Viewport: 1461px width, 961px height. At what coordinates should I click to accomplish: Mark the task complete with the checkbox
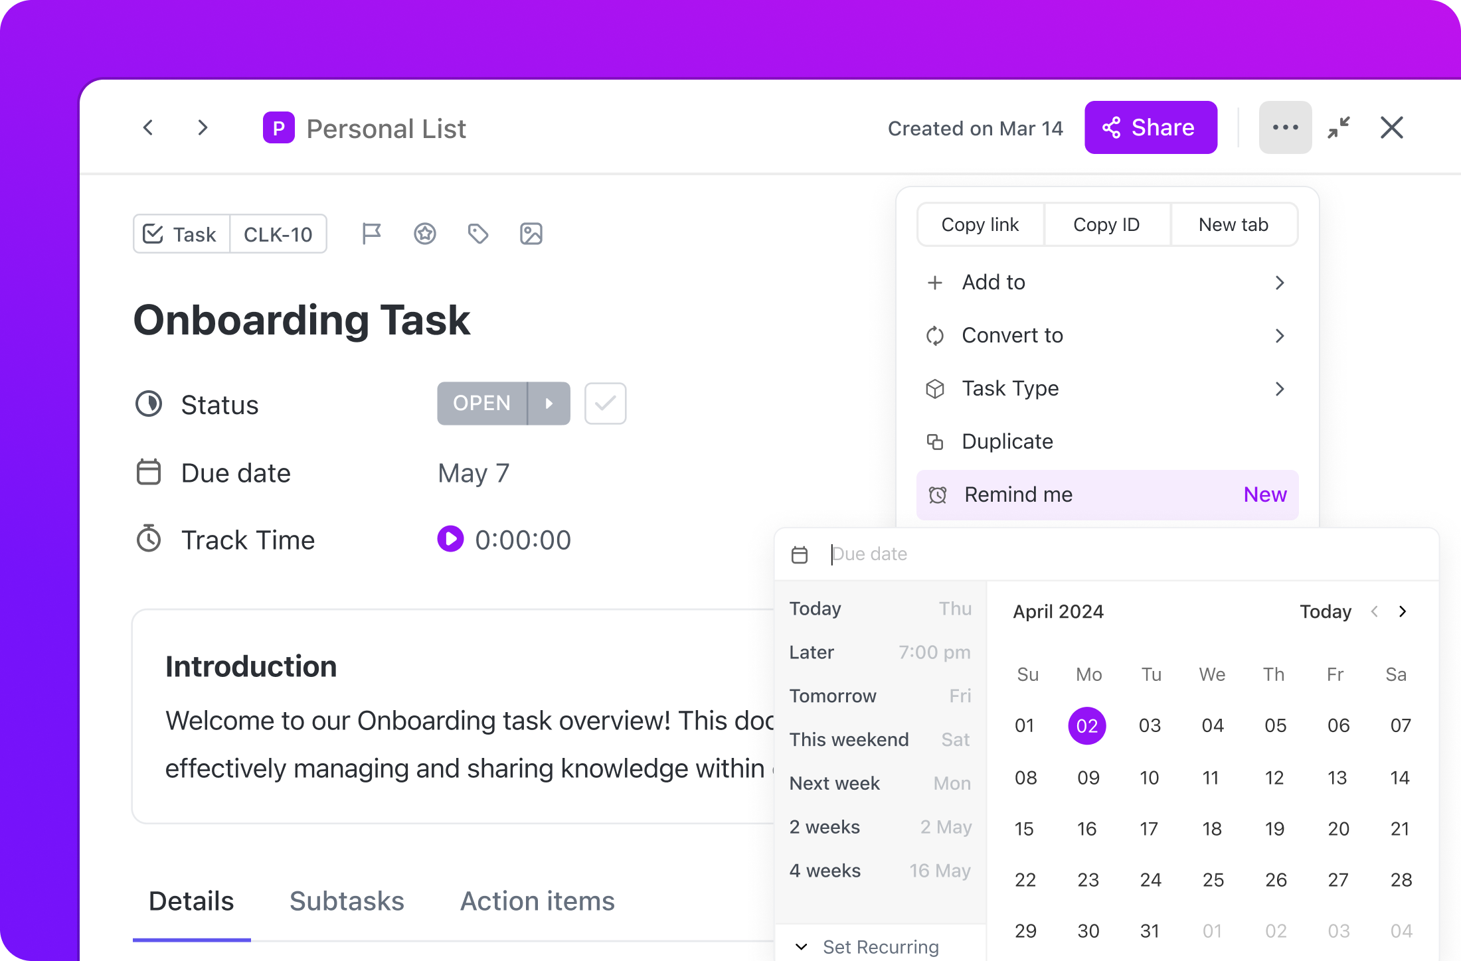coord(604,403)
